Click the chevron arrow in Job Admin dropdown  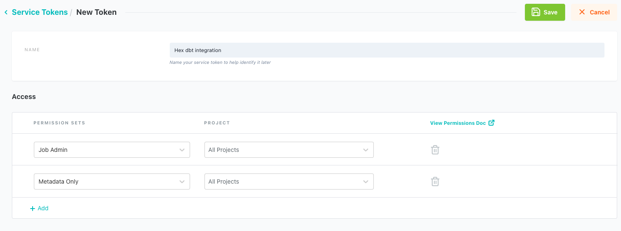coord(182,150)
